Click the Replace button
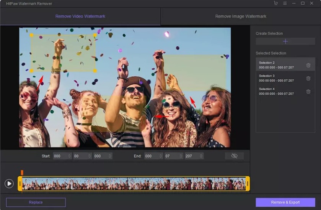 (x=36, y=202)
